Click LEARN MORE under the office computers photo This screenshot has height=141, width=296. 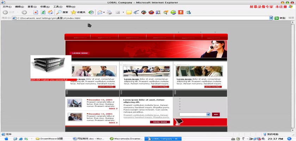tap(160, 87)
